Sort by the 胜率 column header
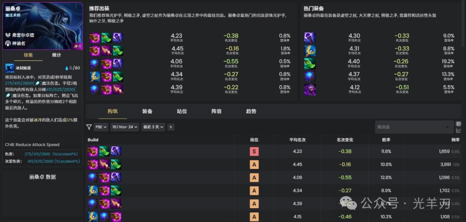The width and height of the screenshot is (466, 222). click(386, 140)
